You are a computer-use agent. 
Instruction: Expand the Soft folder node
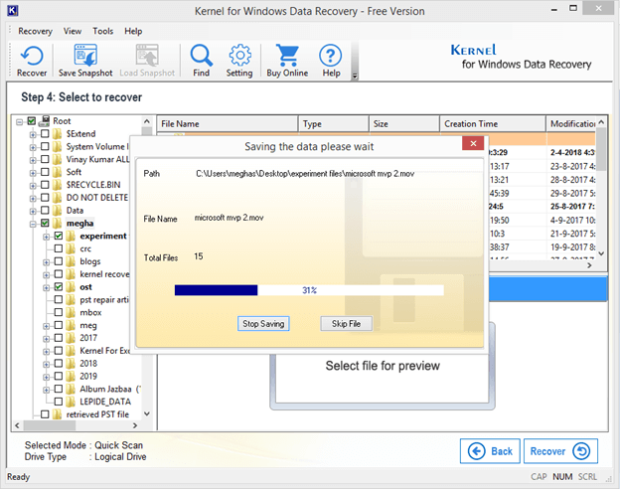(33, 173)
